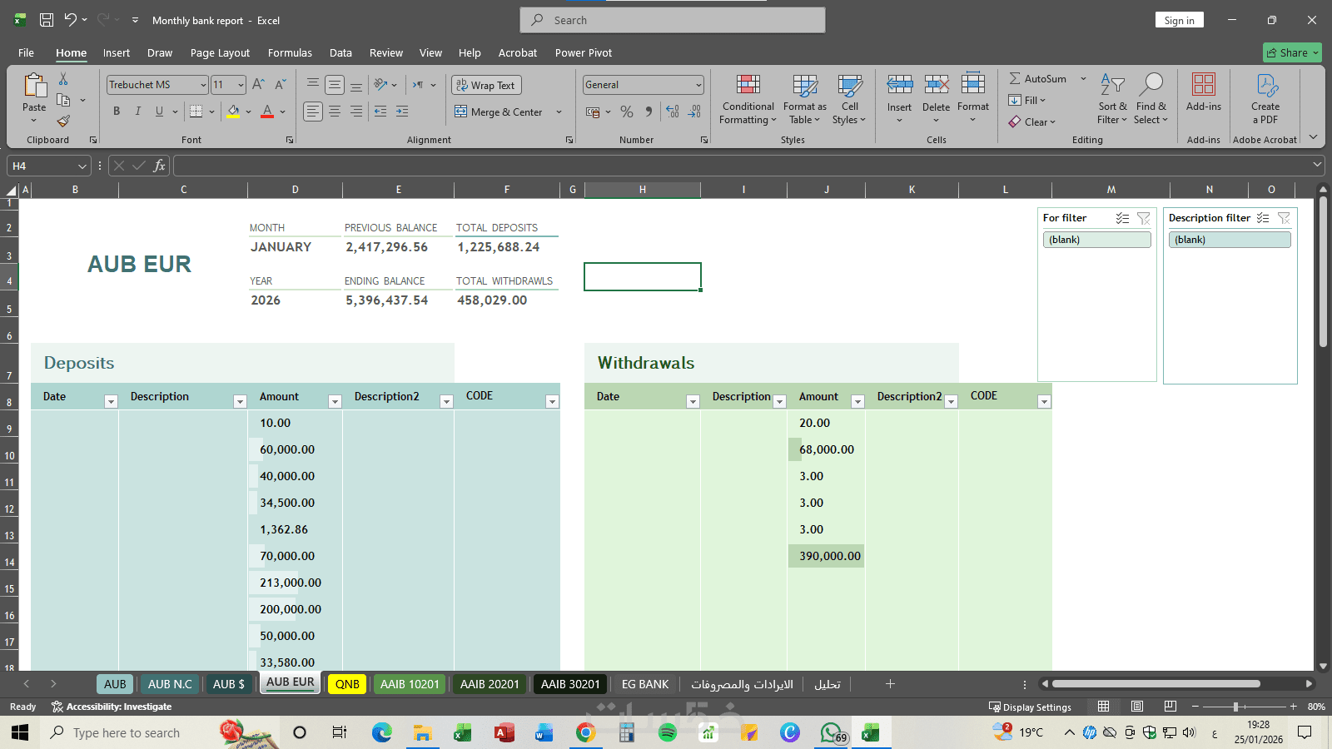The width and height of the screenshot is (1332, 749).
Task: Click AutoSum button
Action: click(1037, 78)
